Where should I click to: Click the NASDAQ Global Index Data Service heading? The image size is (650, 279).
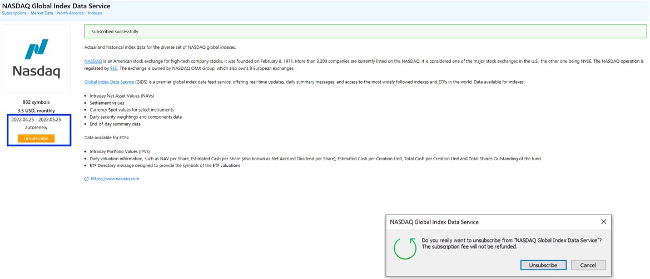click(x=56, y=6)
